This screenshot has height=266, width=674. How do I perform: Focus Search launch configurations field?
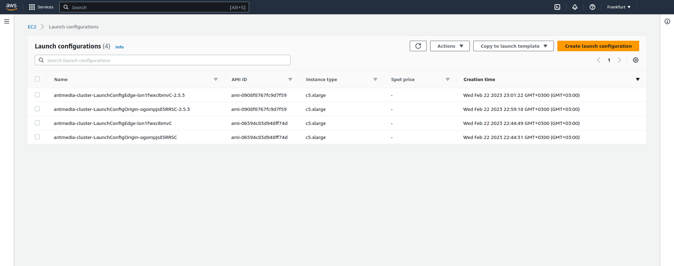point(163,60)
